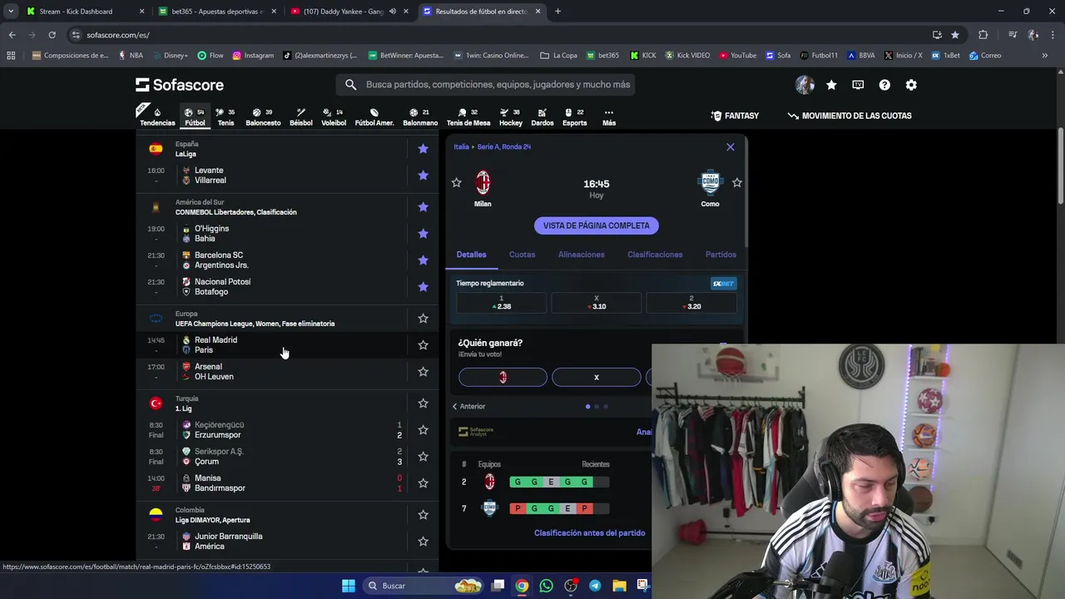Screen dimensions: 1065x599
Task: Select the Balonmano sport category
Action: point(420,116)
